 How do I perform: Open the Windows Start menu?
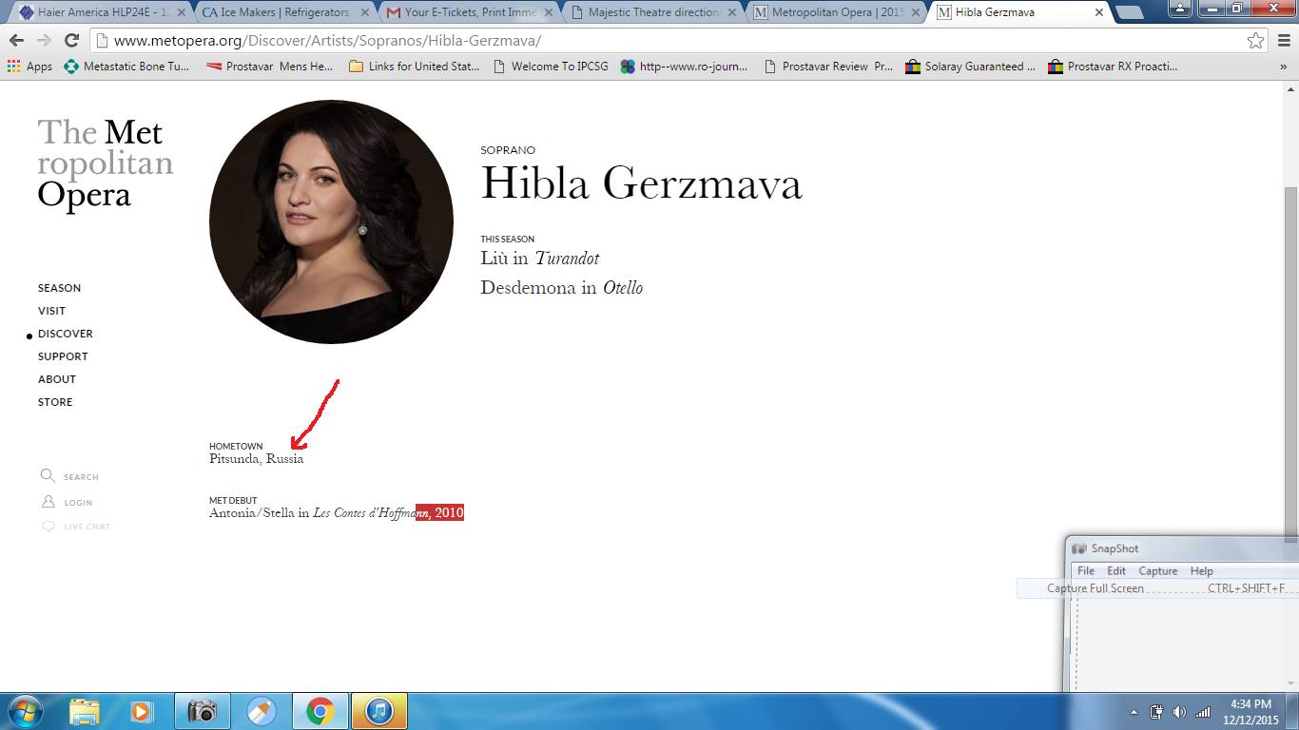coord(26,711)
